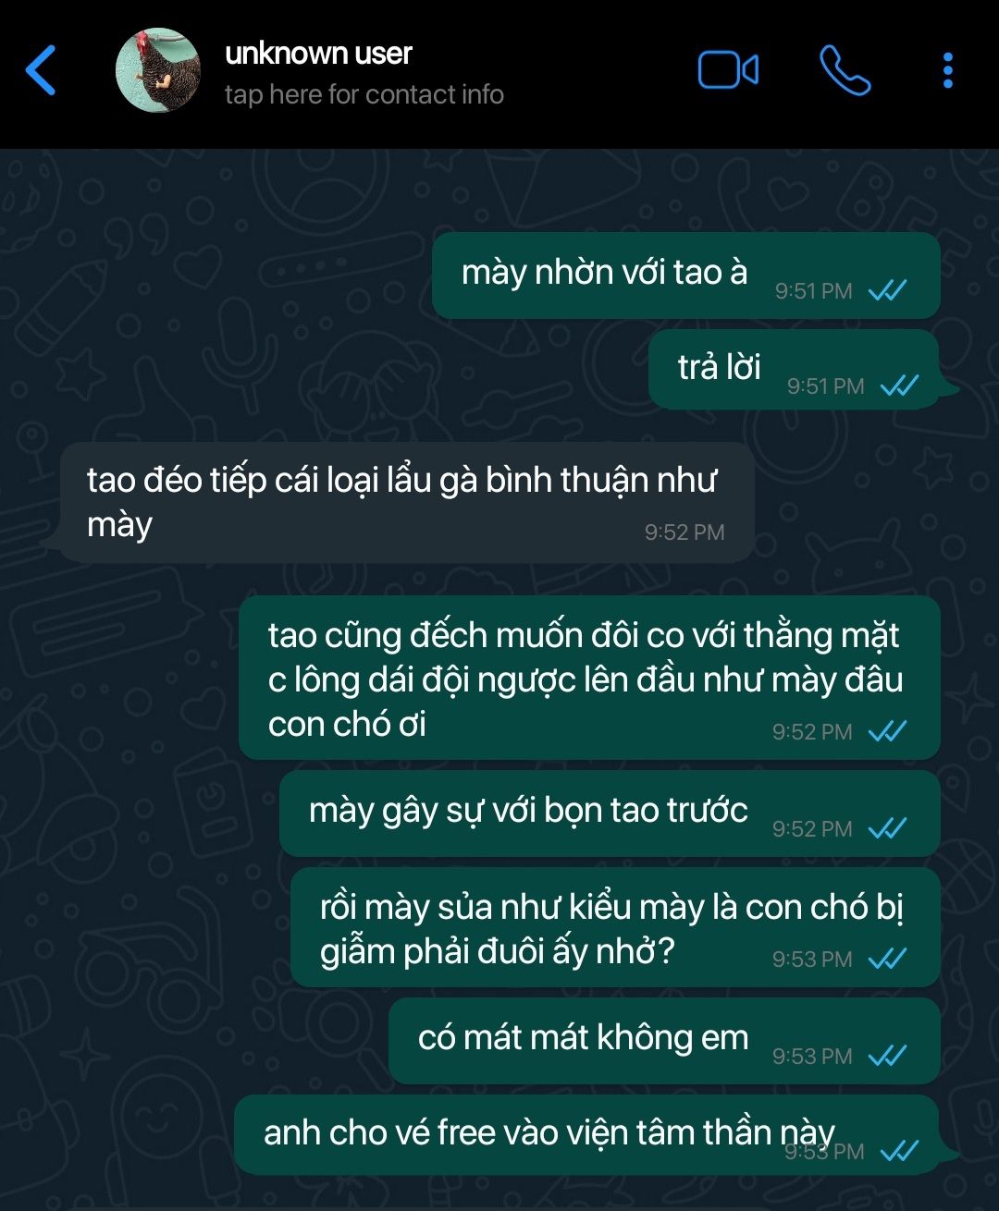
Task: Click read ticks on 'mày gây sự' message
Action: coord(888,828)
